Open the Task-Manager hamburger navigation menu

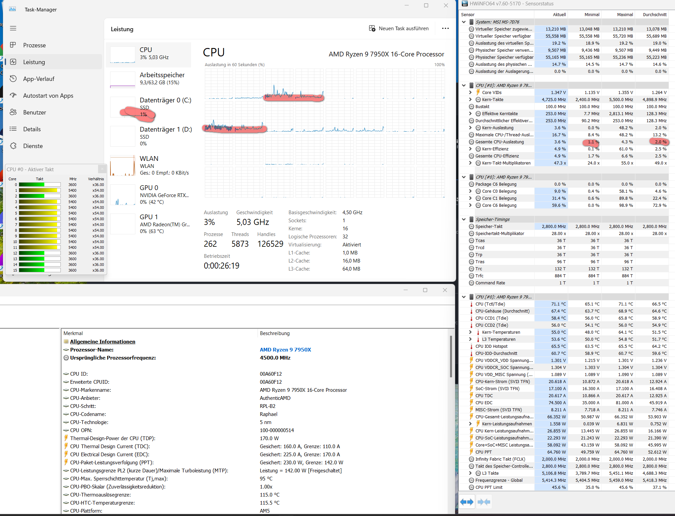coord(13,28)
